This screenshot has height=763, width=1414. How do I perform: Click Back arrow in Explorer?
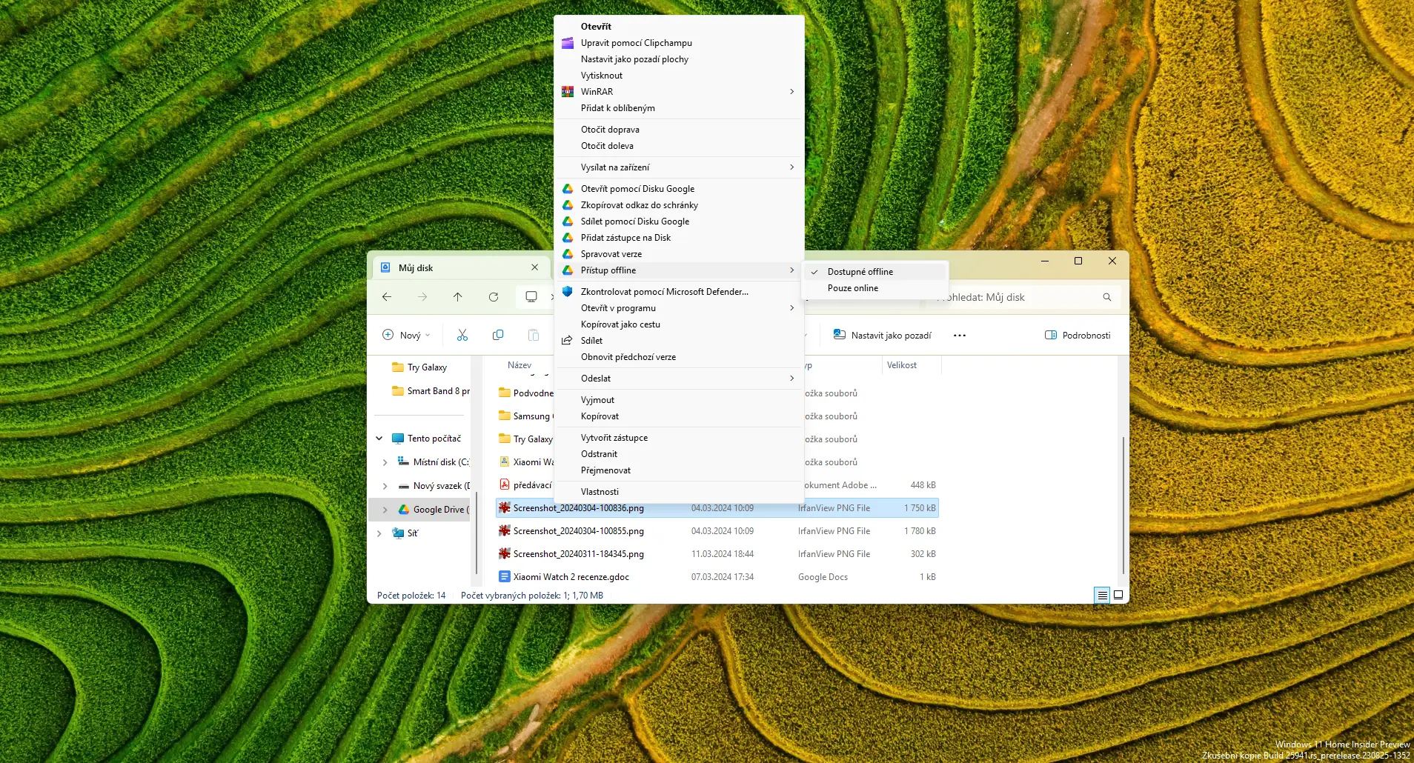(387, 297)
